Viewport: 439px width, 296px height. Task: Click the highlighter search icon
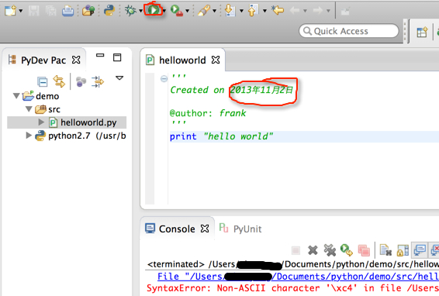204,11
